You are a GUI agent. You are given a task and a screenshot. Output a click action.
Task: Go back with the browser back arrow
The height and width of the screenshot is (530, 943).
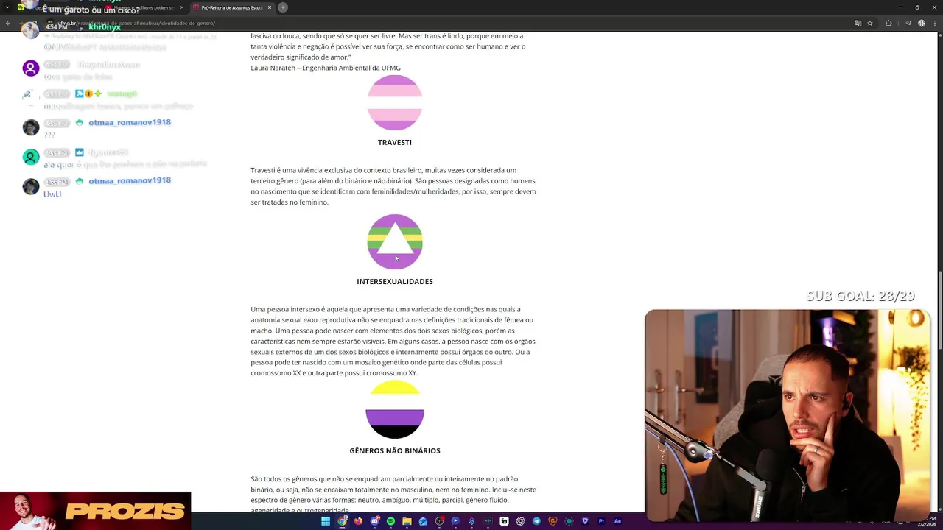pyautogui.click(x=8, y=24)
